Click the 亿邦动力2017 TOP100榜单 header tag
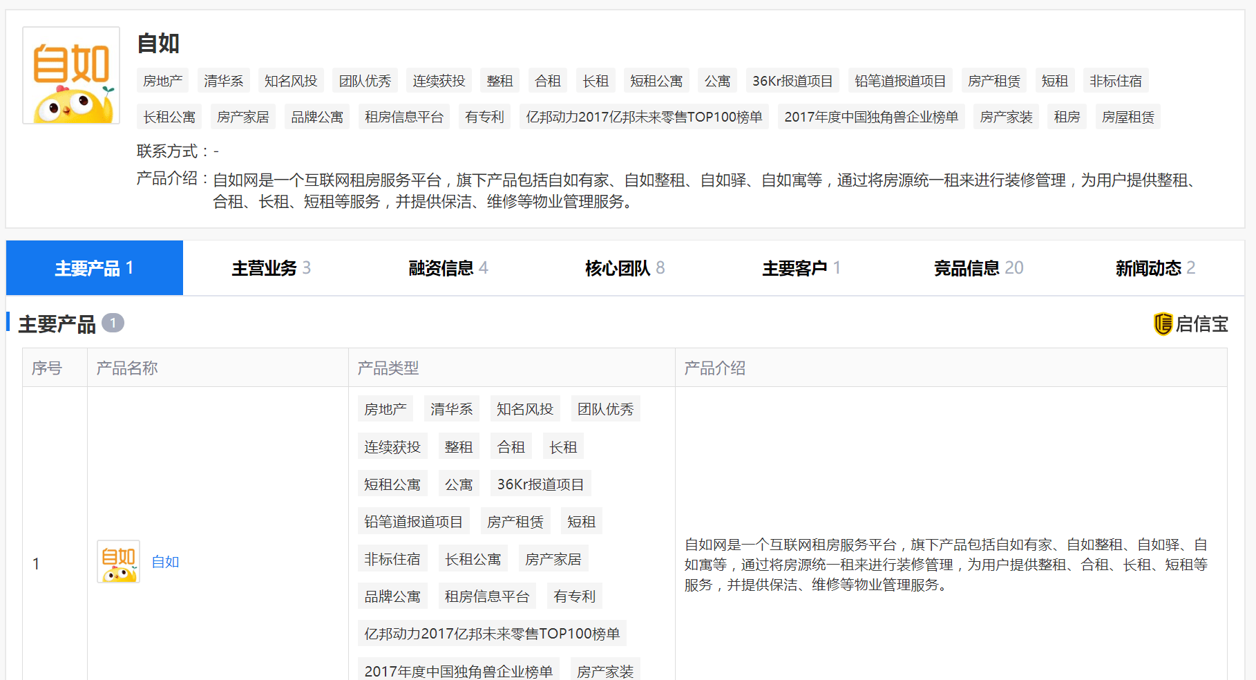This screenshot has height=680, width=1256. (644, 117)
